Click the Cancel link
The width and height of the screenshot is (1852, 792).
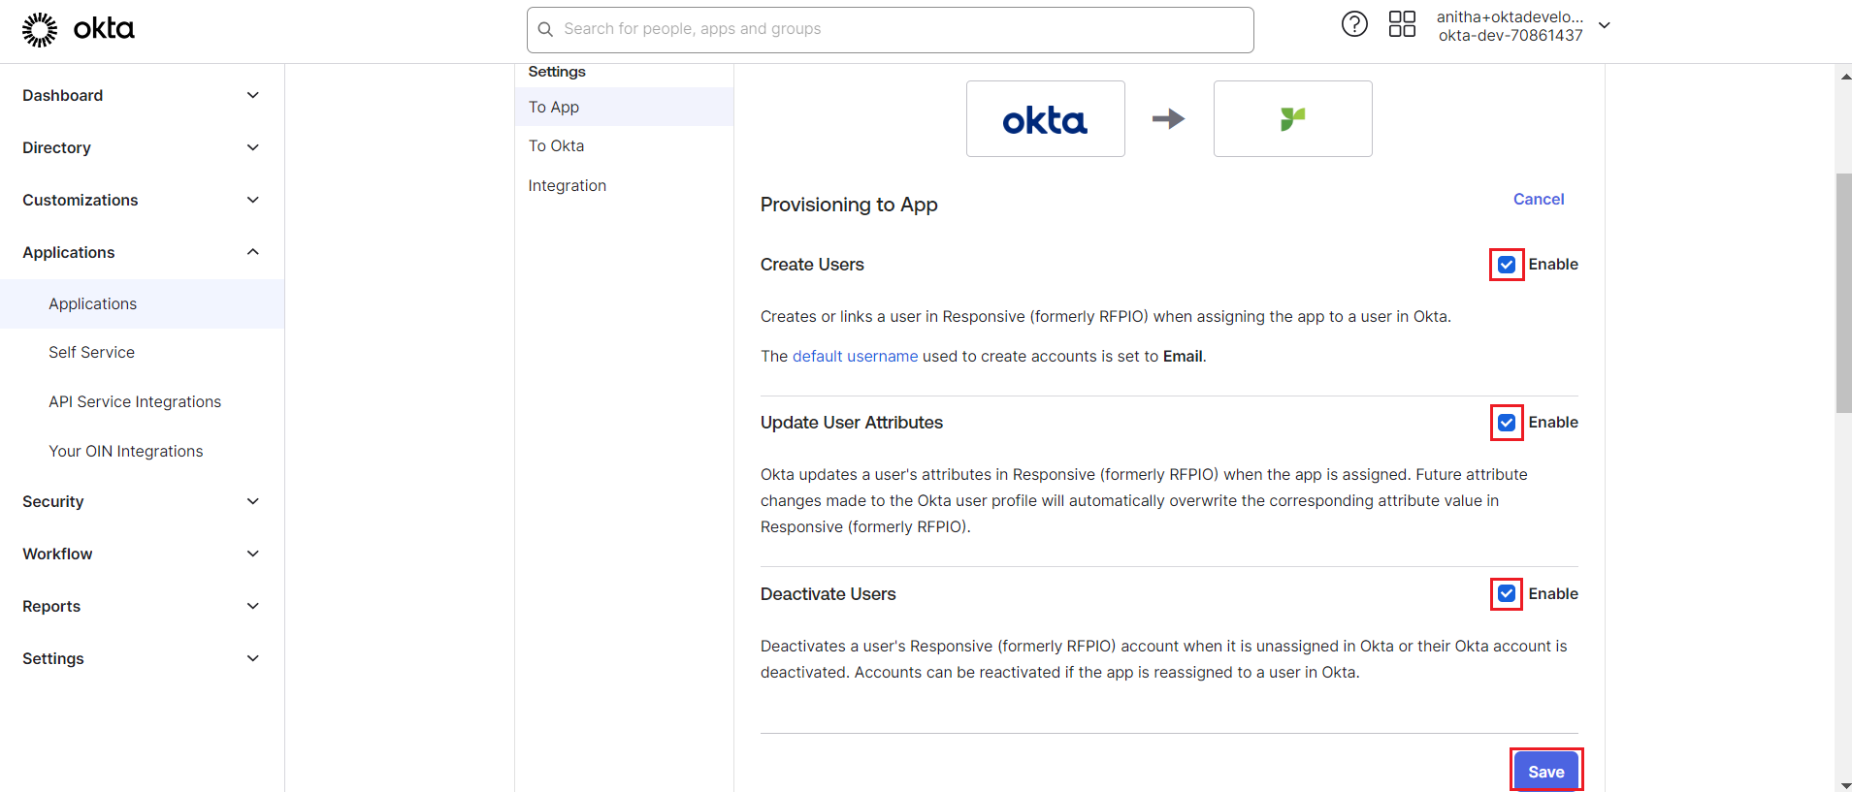pyautogui.click(x=1539, y=199)
